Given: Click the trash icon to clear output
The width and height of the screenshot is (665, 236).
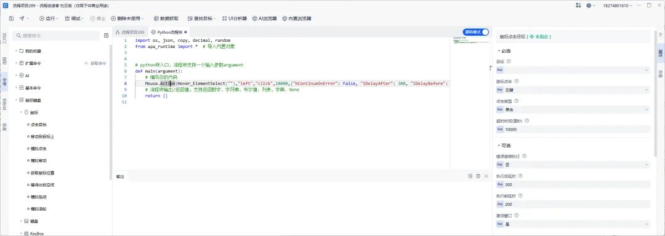Looking at the screenshot, I should 478,176.
